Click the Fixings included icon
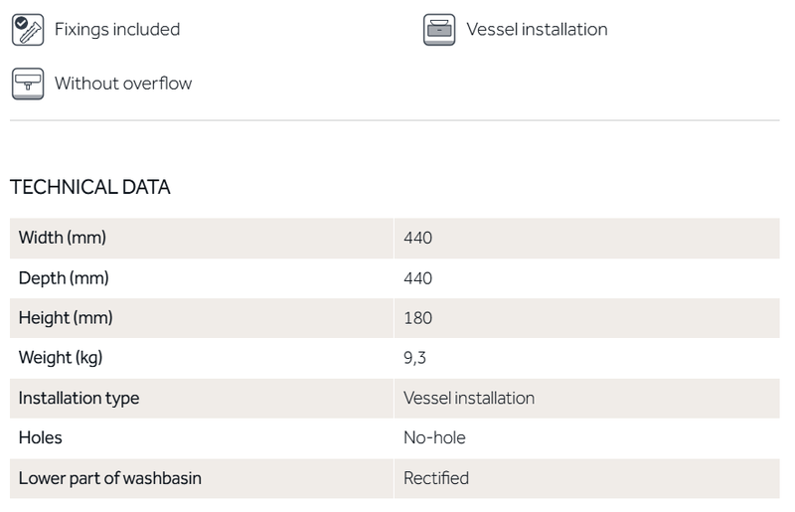 (x=27, y=30)
